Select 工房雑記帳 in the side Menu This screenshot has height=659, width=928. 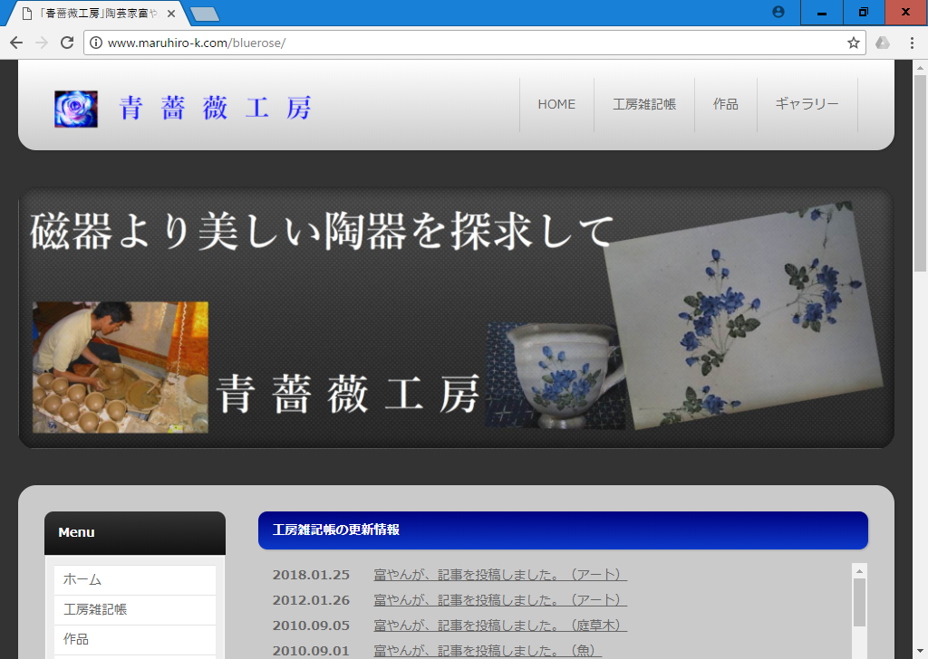(x=135, y=609)
